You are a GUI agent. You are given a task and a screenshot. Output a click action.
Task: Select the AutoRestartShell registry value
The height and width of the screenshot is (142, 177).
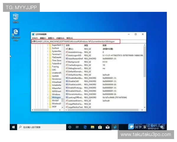pos(76,59)
